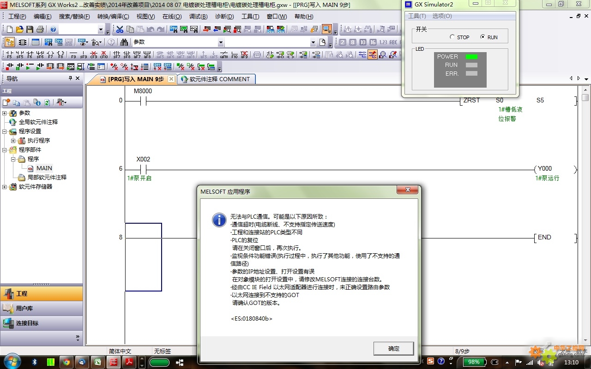
Task: Select 工程 button in navigation panel
Action: pos(42,293)
